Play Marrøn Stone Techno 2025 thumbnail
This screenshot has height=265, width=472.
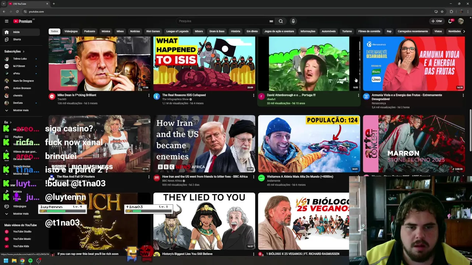(x=414, y=144)
